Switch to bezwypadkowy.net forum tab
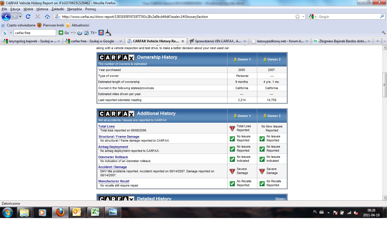The width and height of the screenshot is (387, 243). tap(280, 41)
